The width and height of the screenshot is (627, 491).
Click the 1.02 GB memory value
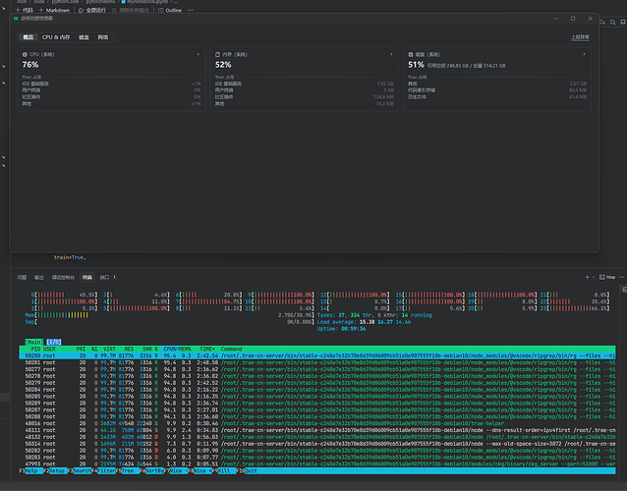[x=385, y=83]
